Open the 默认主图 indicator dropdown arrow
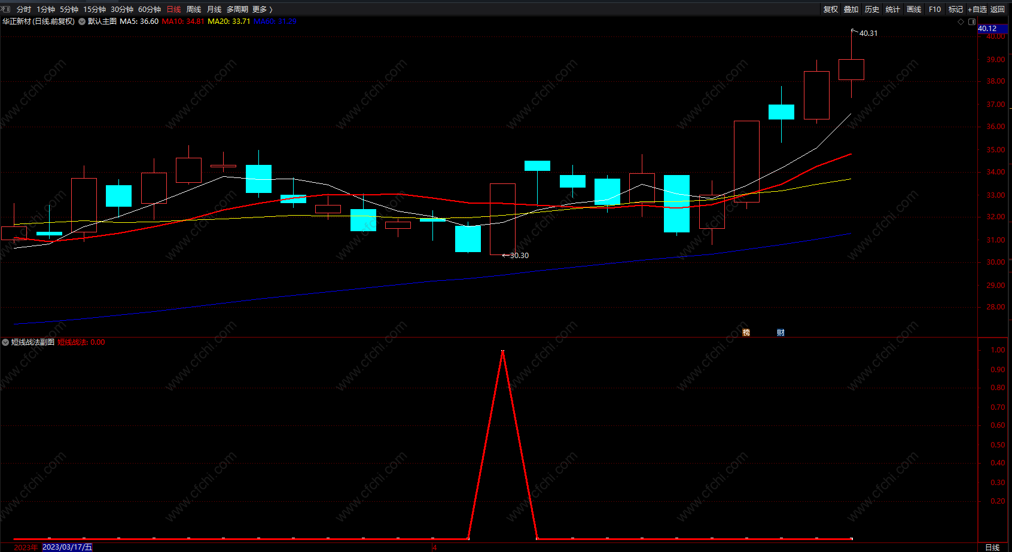 82,22
